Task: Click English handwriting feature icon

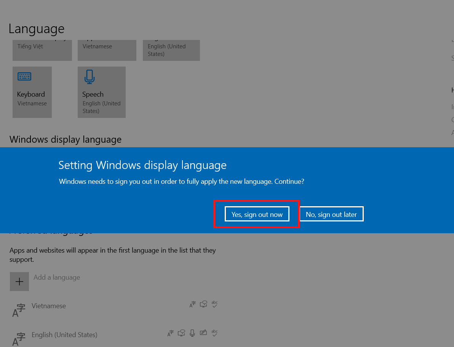Action: click(x=203, y=333)
